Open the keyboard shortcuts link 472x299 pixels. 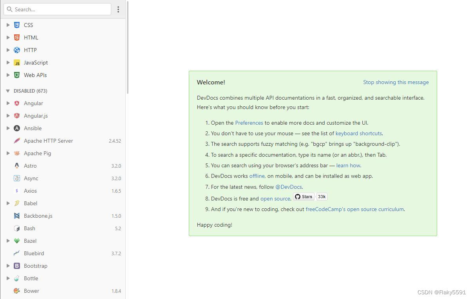358,133
